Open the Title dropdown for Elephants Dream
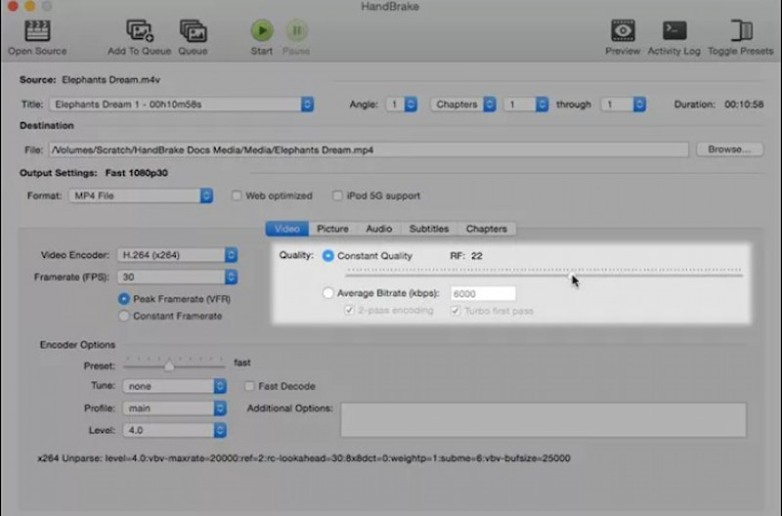Screen dimensions: 782x516 tap(182, 105)
